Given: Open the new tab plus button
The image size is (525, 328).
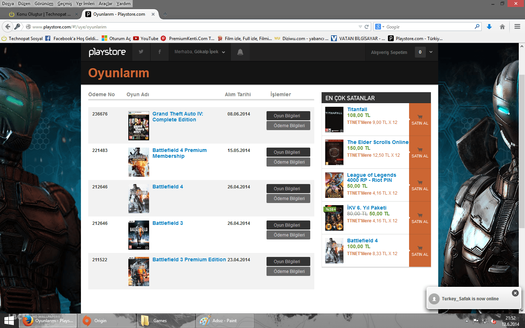Looking at the screenshot, I should [x=165, y=14].
